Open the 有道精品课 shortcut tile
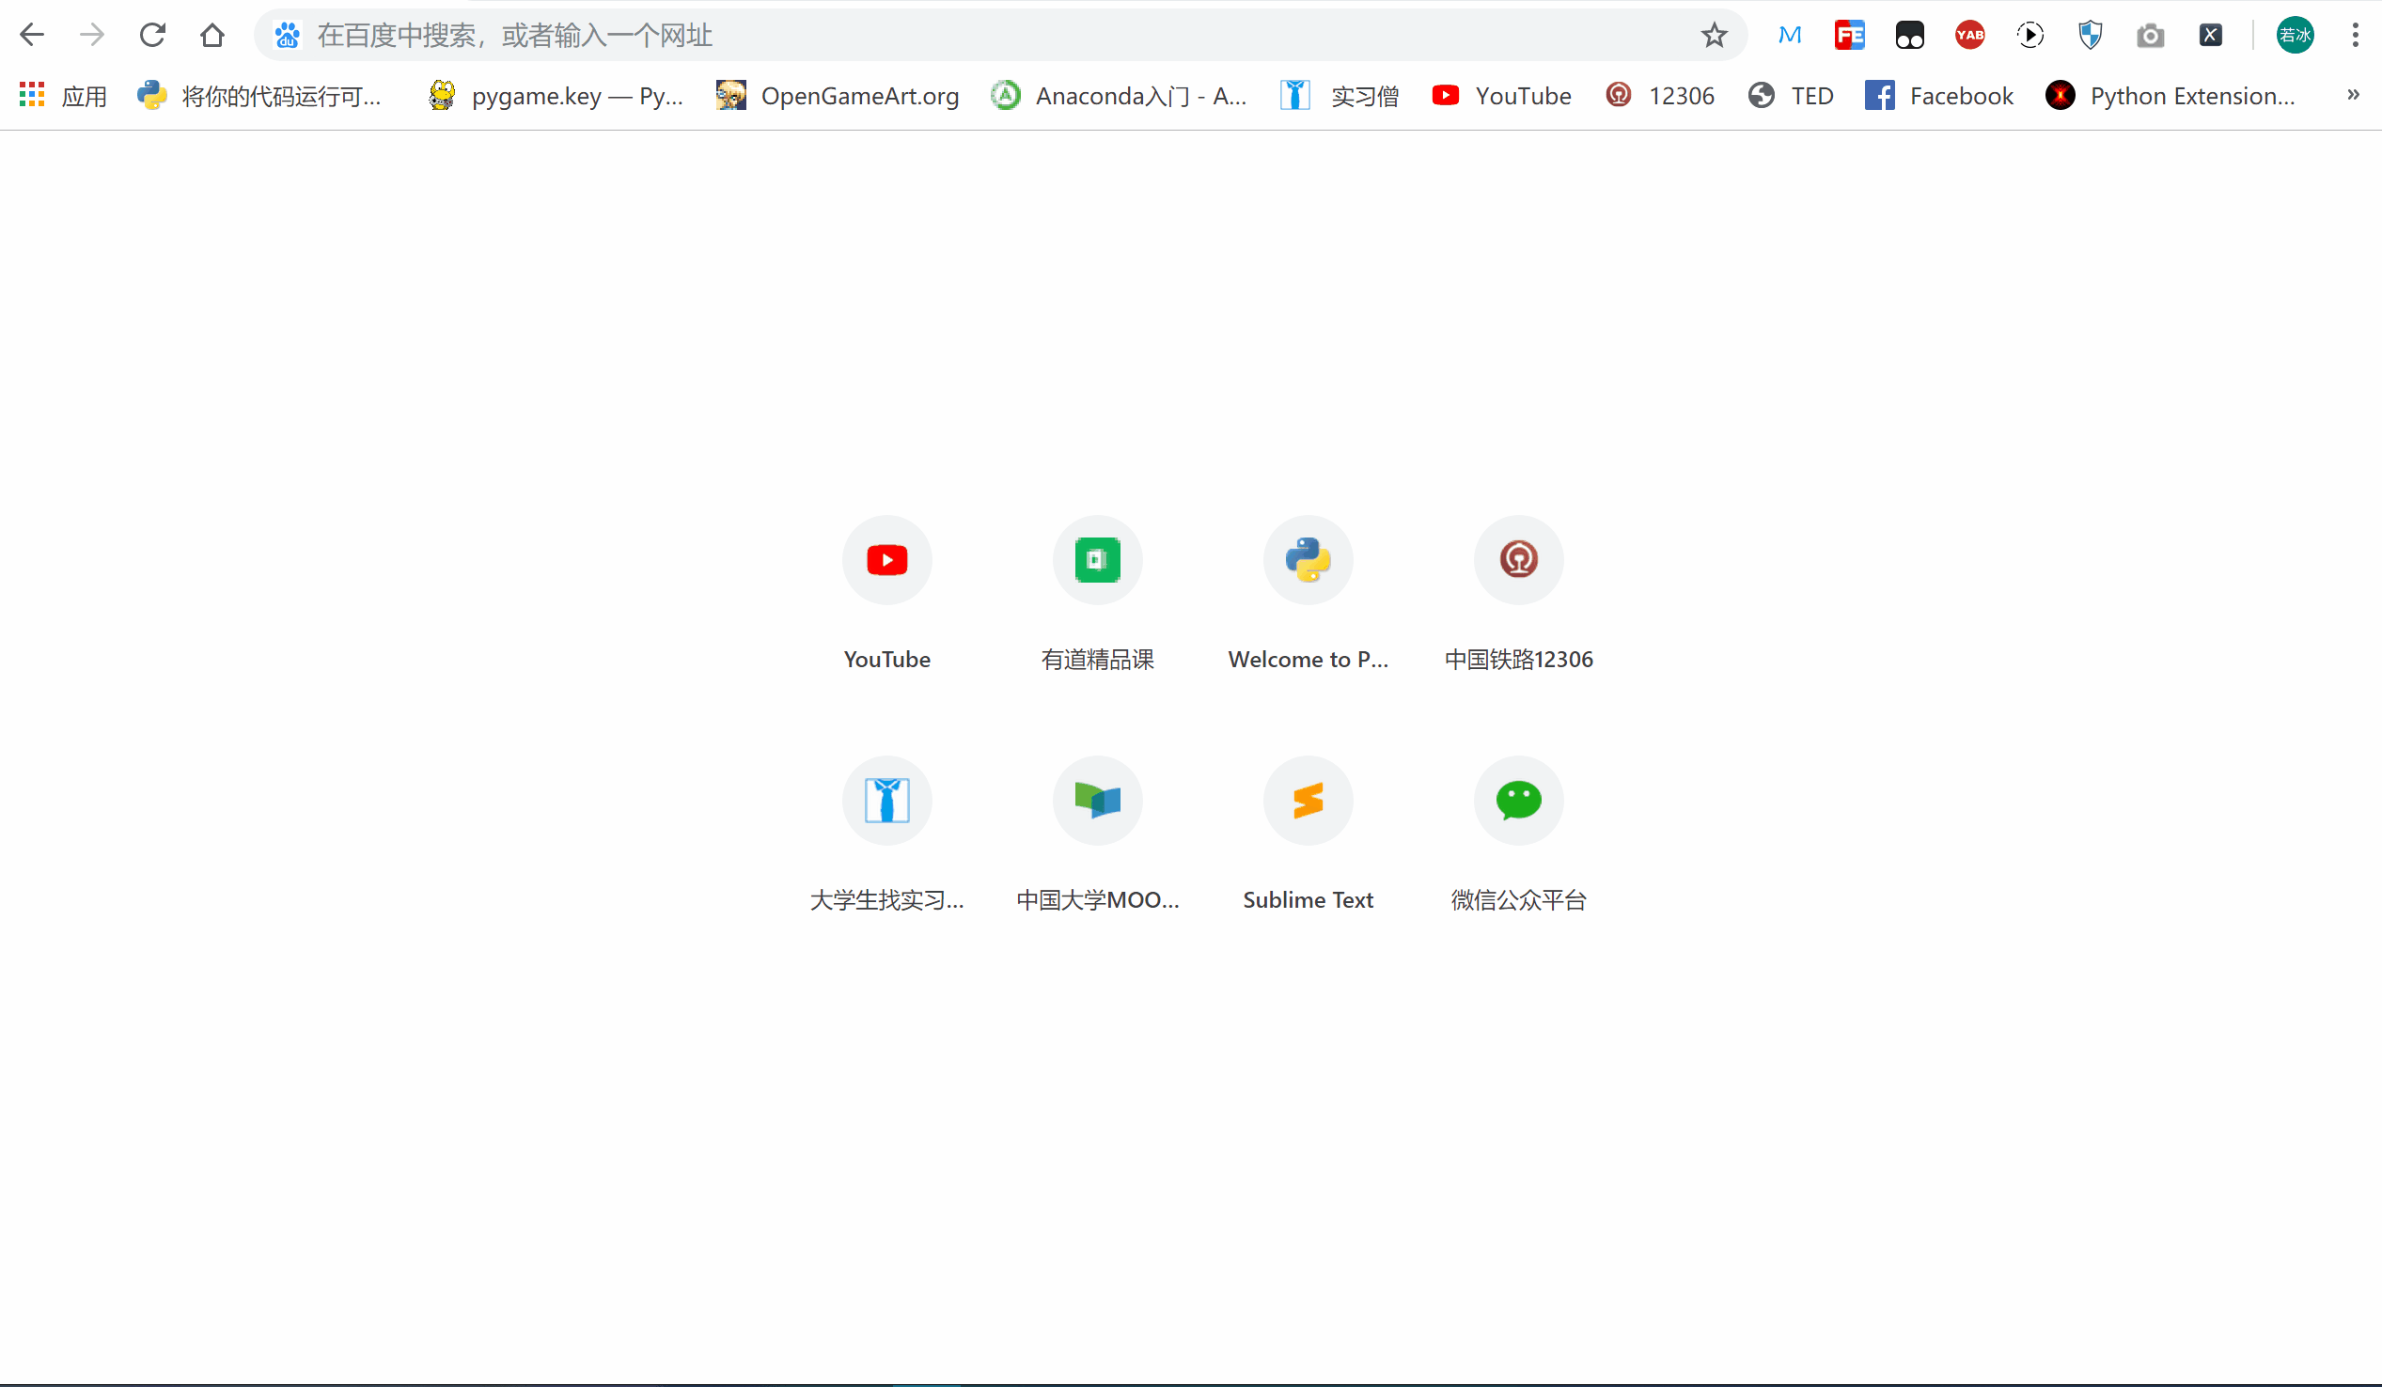Image resolution: width=2382 pixels, height=1387 pixels. point(1097,593)
